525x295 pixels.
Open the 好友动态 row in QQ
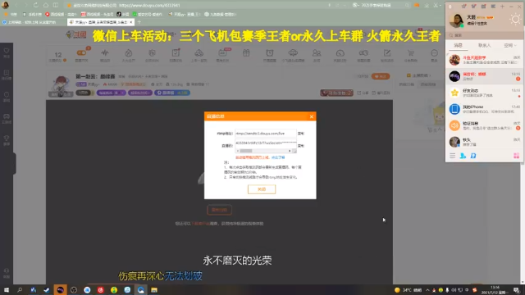click(484, 93)
